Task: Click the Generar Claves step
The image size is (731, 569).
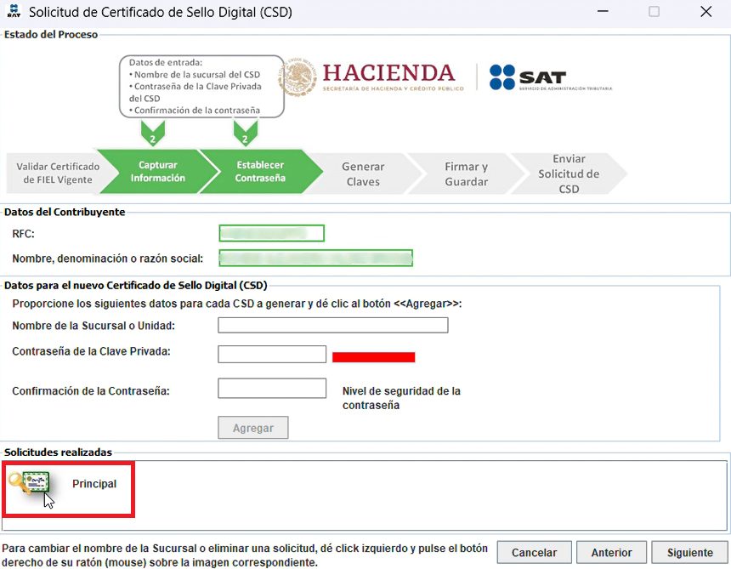Action: coord(363,174)
